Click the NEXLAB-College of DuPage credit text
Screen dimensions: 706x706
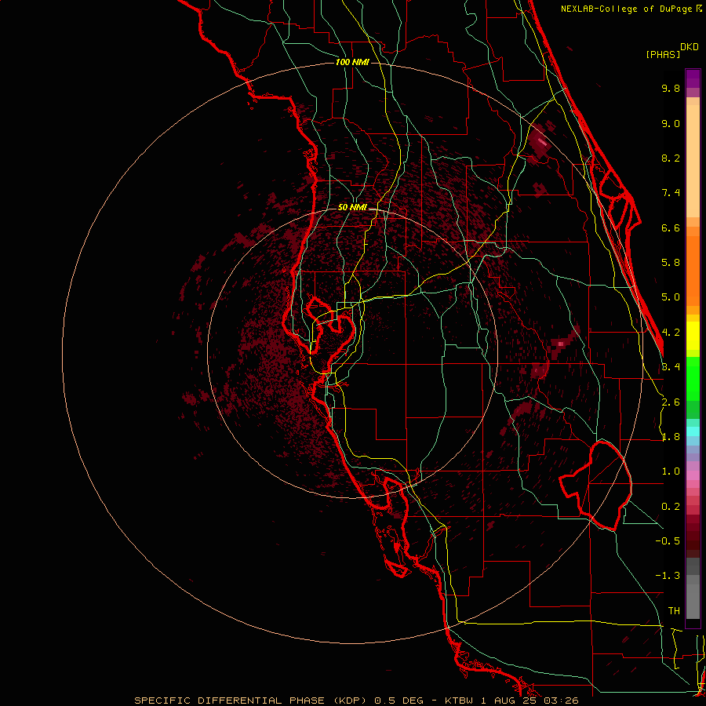626,9
